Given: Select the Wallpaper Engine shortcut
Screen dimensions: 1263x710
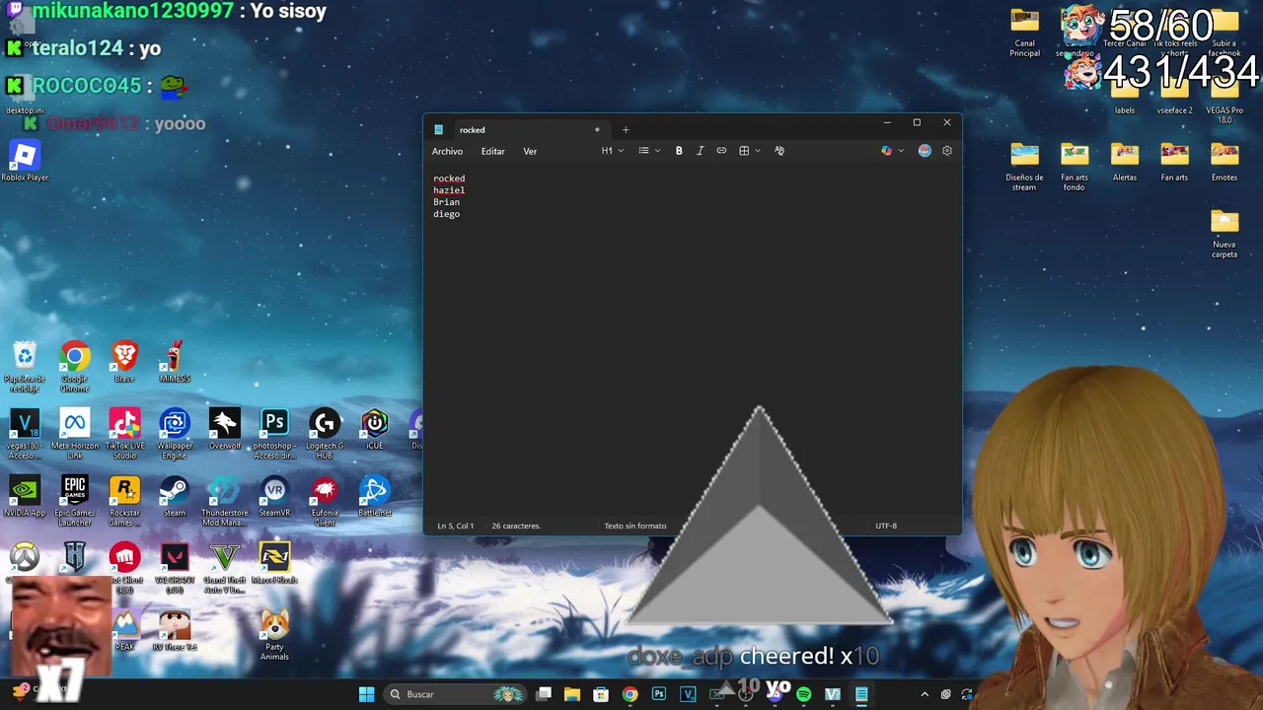Looking at the screenshot, I should click(175, 434).
